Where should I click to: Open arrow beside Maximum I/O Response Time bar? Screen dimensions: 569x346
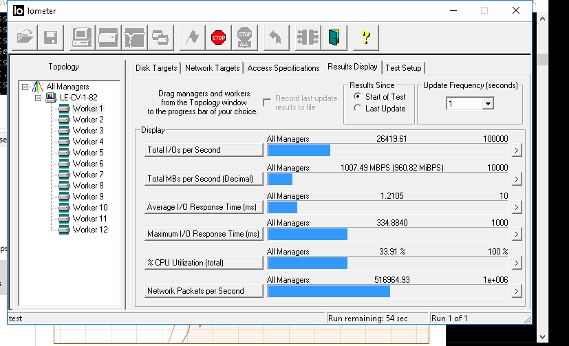click(517, 234)
